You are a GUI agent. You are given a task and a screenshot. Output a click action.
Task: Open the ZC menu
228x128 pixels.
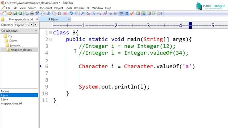tap(88, 8)
